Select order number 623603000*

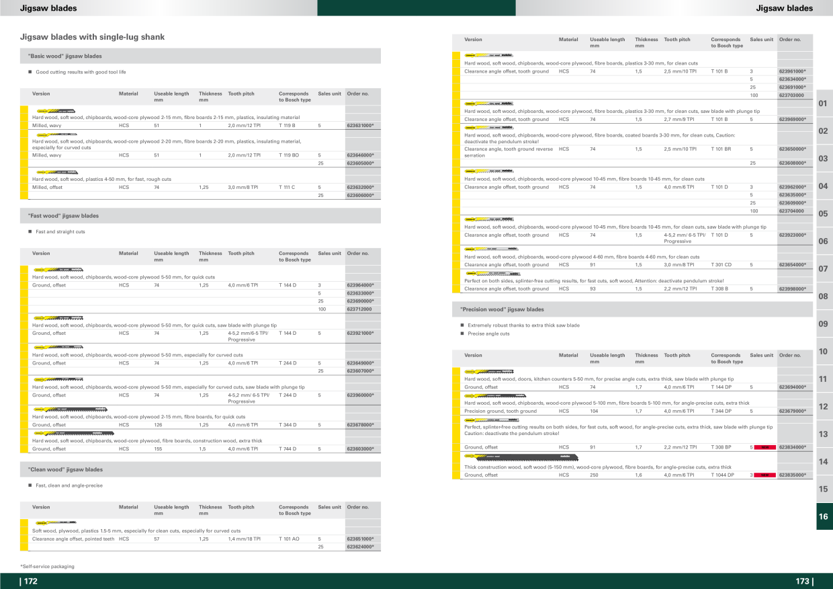click(x=360, y=449)
